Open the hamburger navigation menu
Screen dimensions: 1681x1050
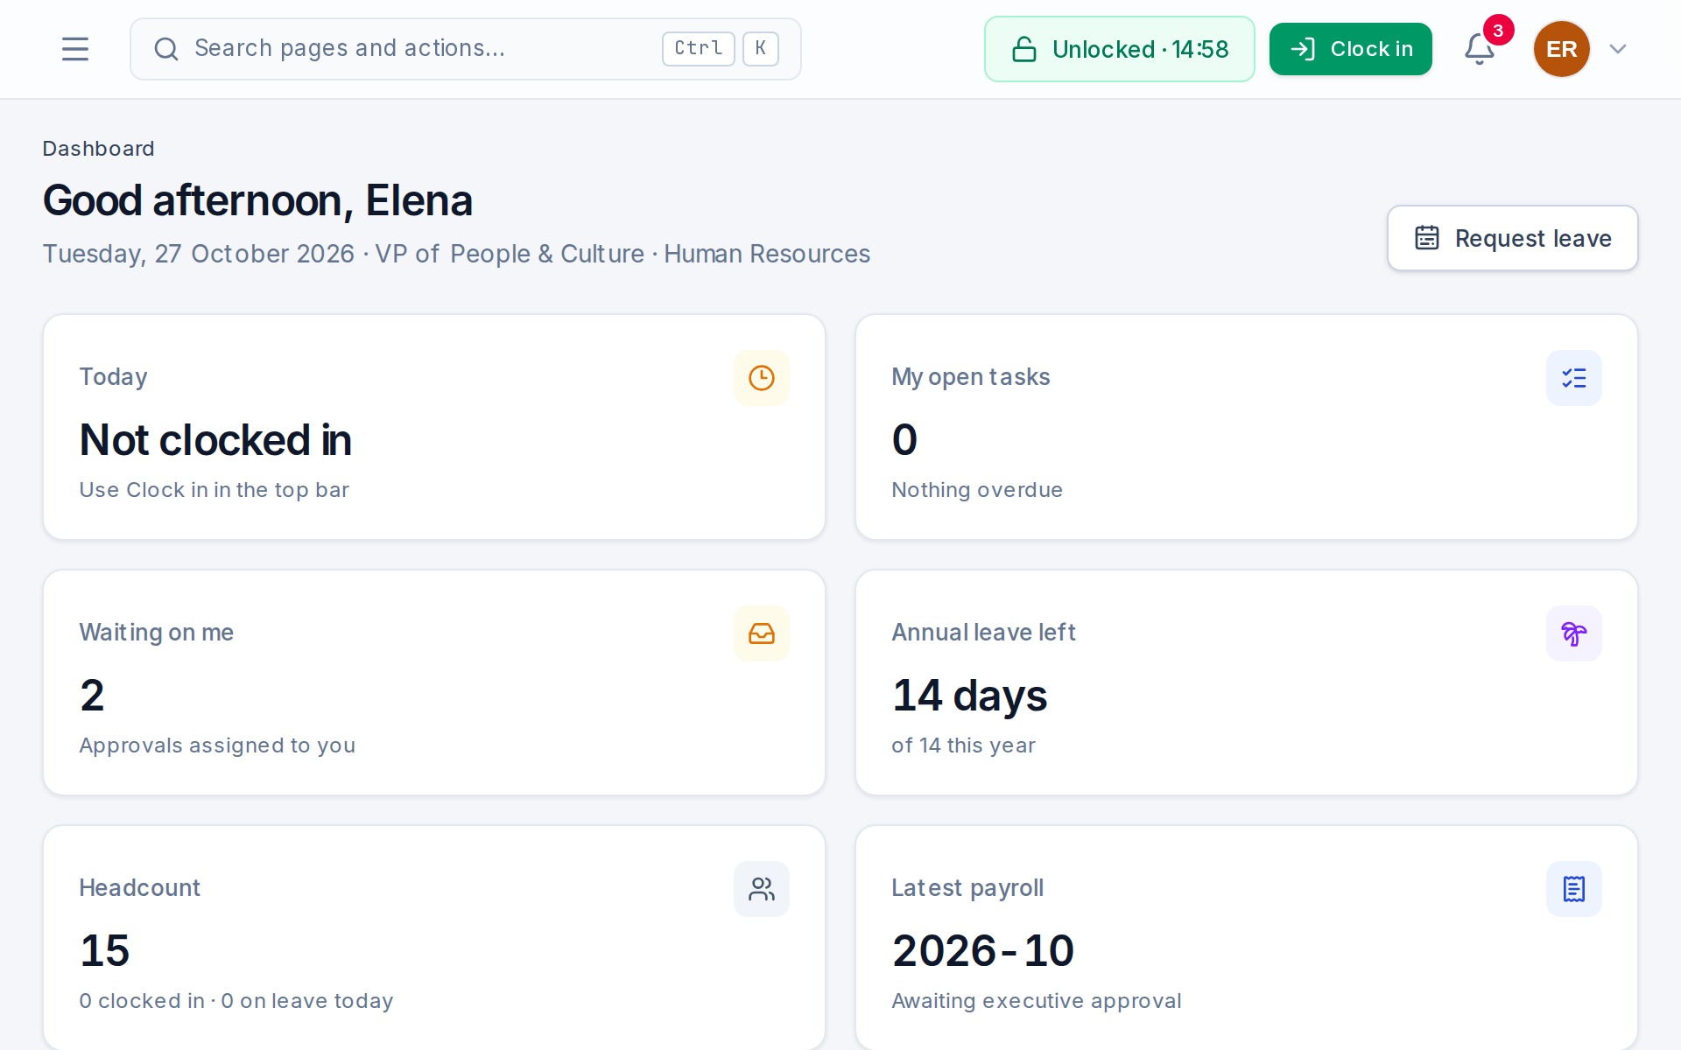75,49
